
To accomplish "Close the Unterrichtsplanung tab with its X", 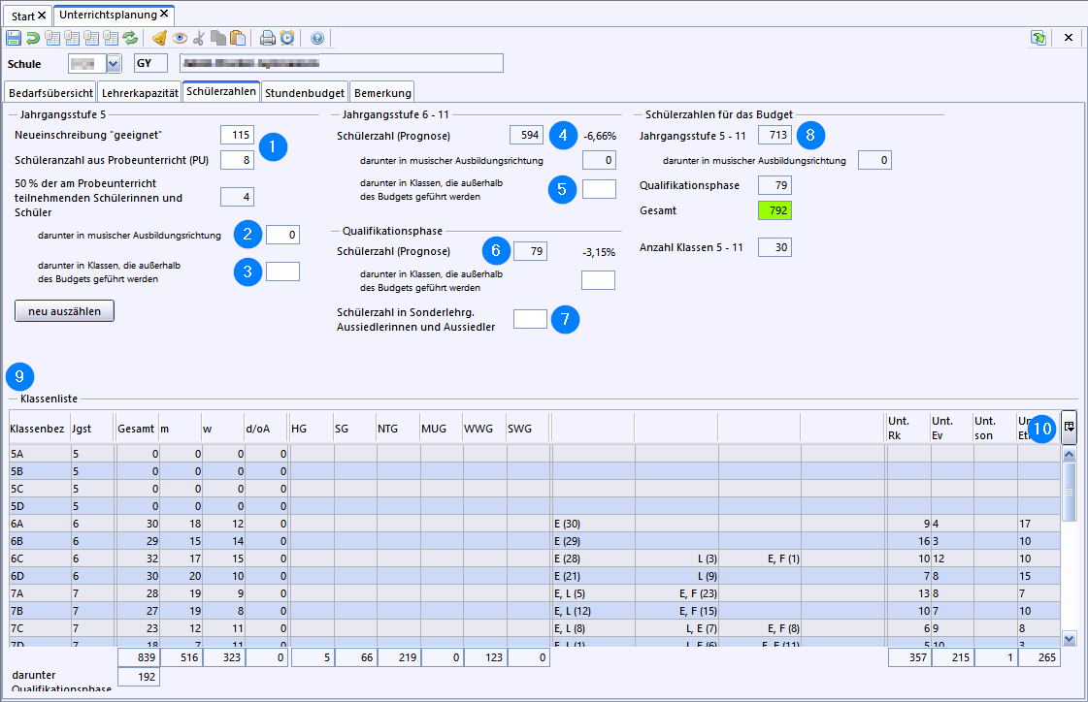I will 164,14.
